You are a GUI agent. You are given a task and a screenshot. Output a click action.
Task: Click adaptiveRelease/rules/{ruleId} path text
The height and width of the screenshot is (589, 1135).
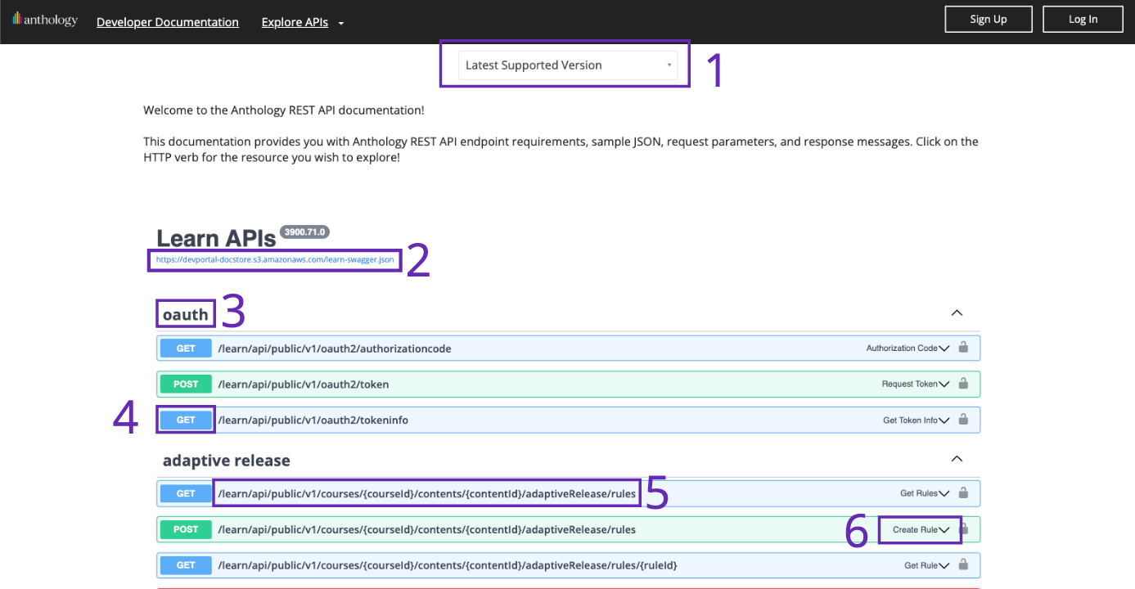point(448,566)
